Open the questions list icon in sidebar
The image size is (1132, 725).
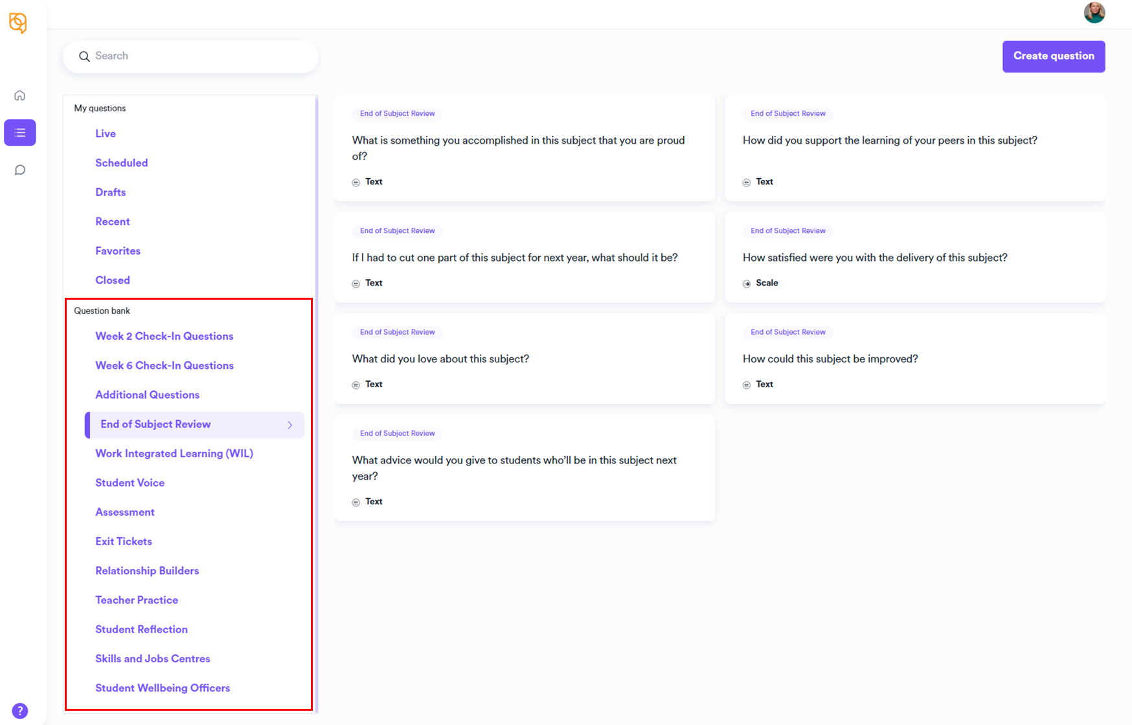click(x=20, y=133)
